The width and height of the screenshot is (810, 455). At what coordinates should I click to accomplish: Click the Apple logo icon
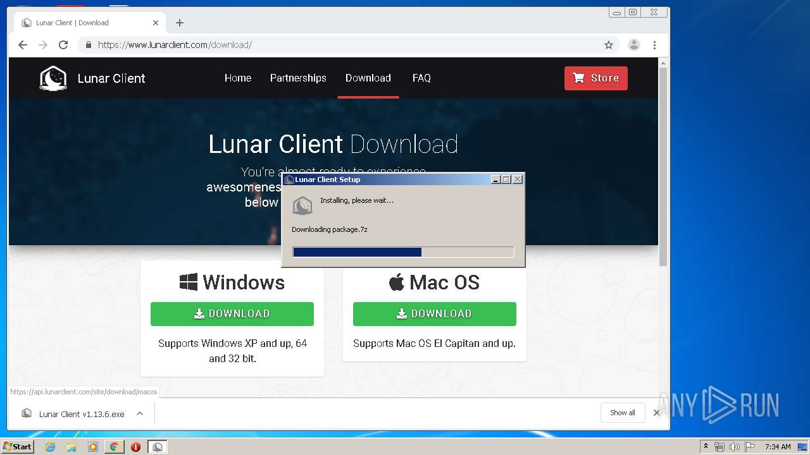tap(397, 282)
